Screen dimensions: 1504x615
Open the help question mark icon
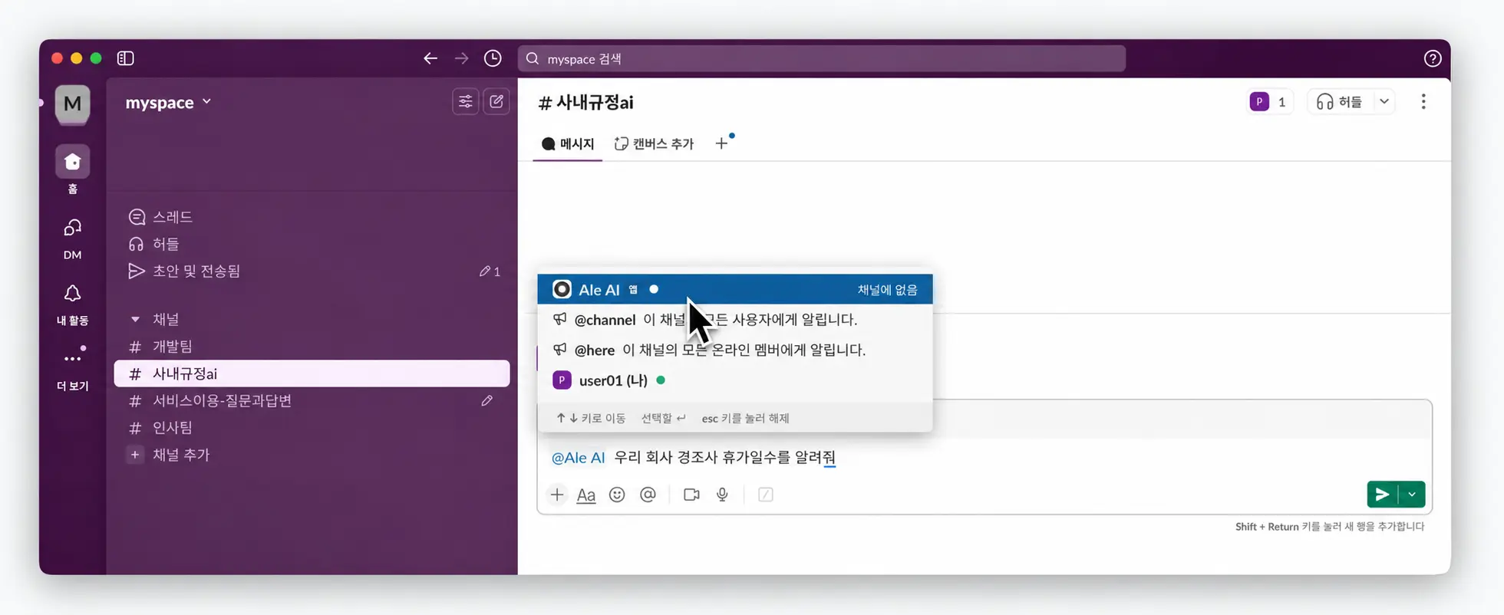click(x=1432, y=58)
